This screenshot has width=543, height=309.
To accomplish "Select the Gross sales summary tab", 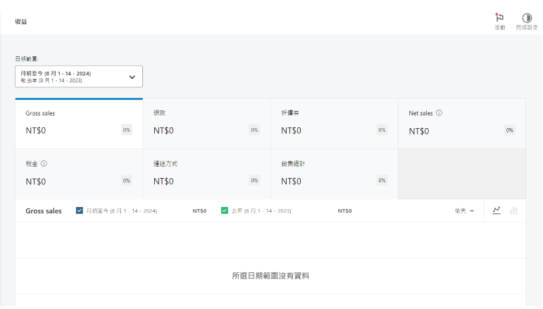I will tap(79, 124).
